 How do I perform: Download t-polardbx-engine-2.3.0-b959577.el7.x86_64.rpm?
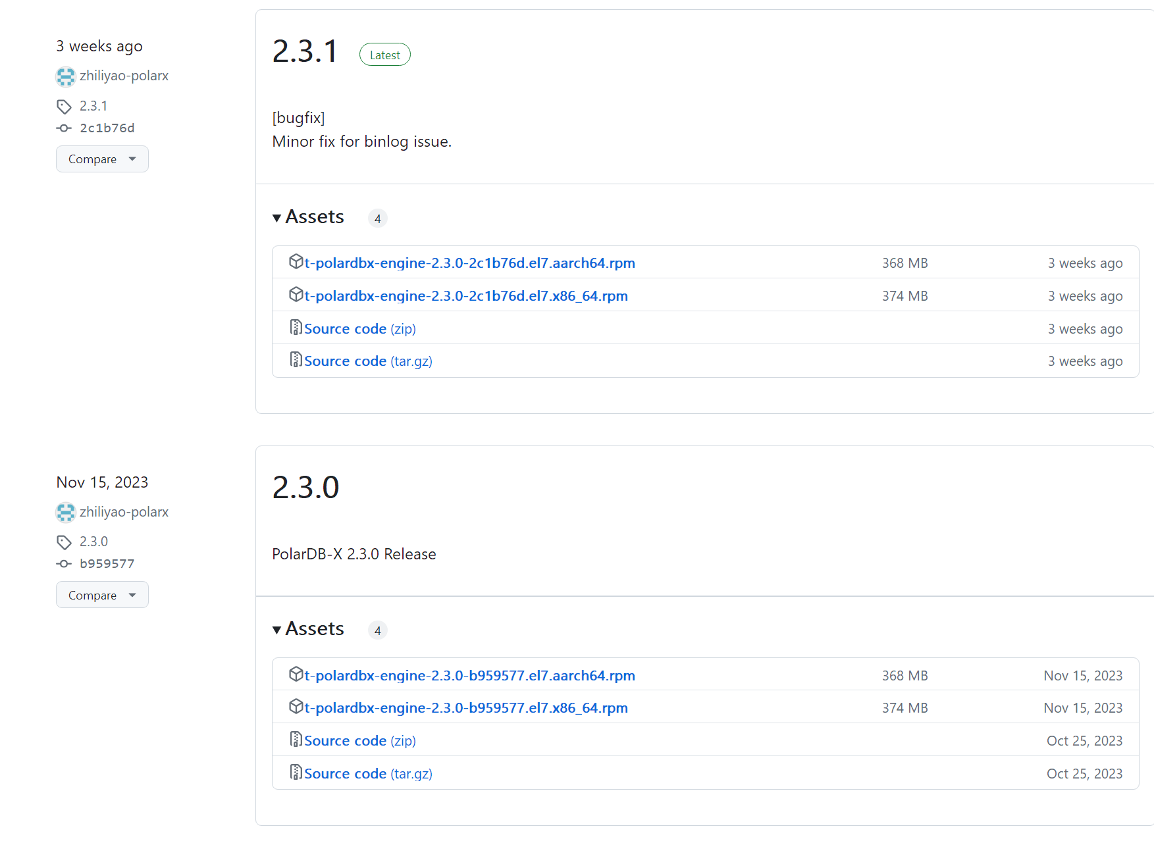pyautogui.click(x=466, y=708)
